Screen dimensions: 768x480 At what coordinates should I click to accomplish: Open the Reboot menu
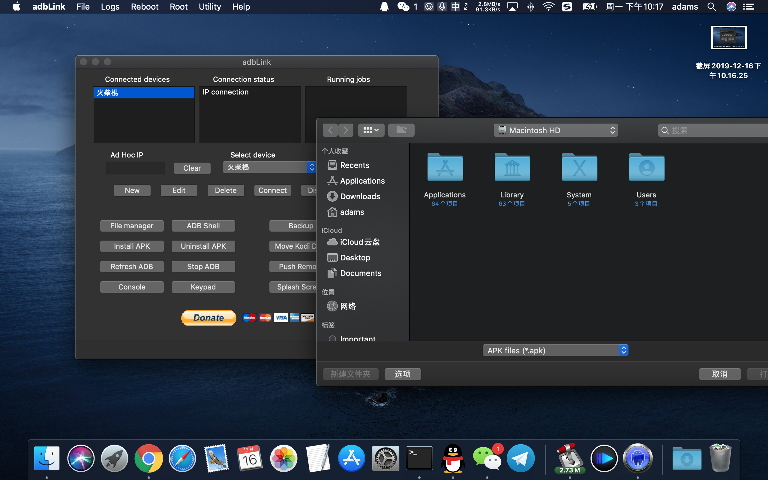144,7
